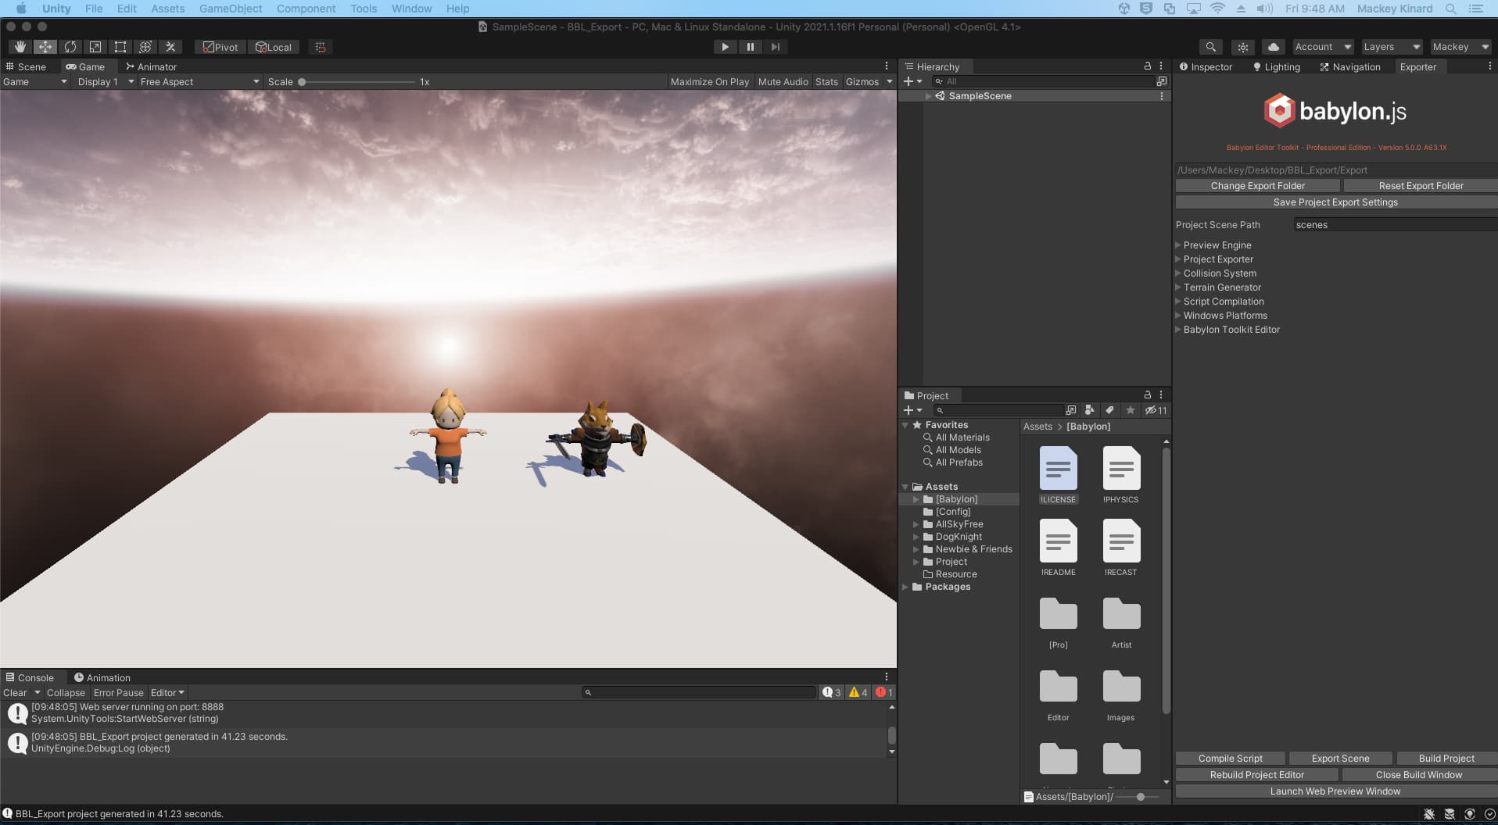
Task: Click Launch Web Preview Window
Action: (x=1335, y=791)
